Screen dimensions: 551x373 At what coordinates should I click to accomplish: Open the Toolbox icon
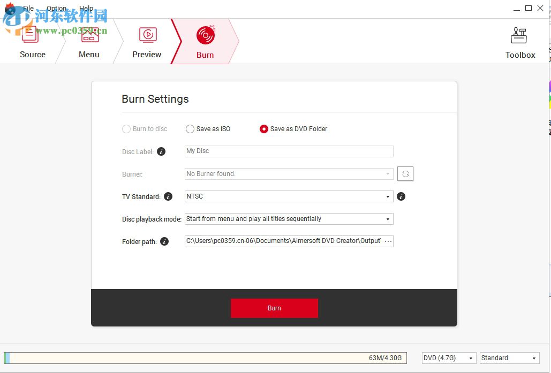point(519,35)
